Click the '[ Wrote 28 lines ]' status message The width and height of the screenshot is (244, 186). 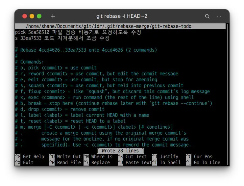(120, 151)
